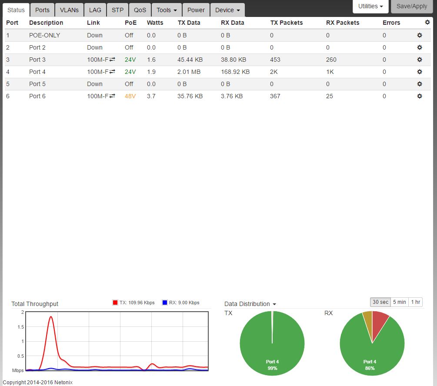Set distribution range to 1 hr
Image resolution: width=437 pixels, height=386 pixels.
coord(415,302)
